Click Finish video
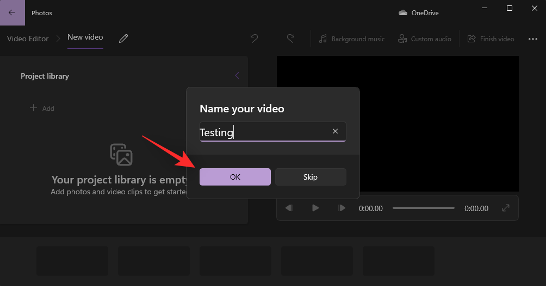The height and width of the screenshot is (286, 546). point(491,39)
